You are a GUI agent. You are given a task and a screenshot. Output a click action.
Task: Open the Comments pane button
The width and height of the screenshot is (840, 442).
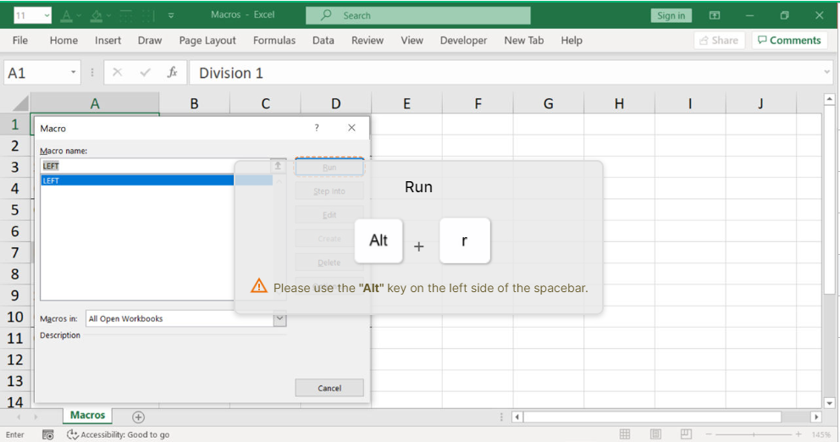(x=789, y=40)
